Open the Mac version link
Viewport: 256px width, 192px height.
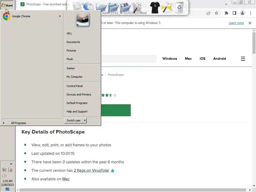66,179
